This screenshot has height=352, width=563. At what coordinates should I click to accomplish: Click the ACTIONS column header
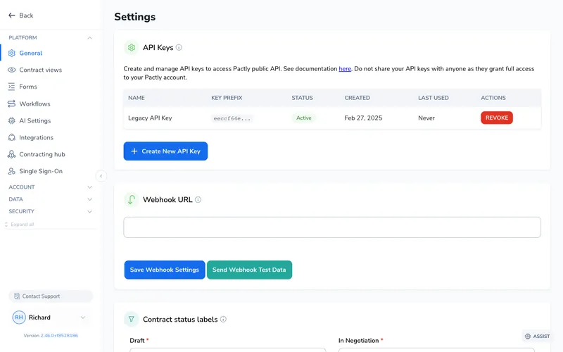[x=493, y=98]
